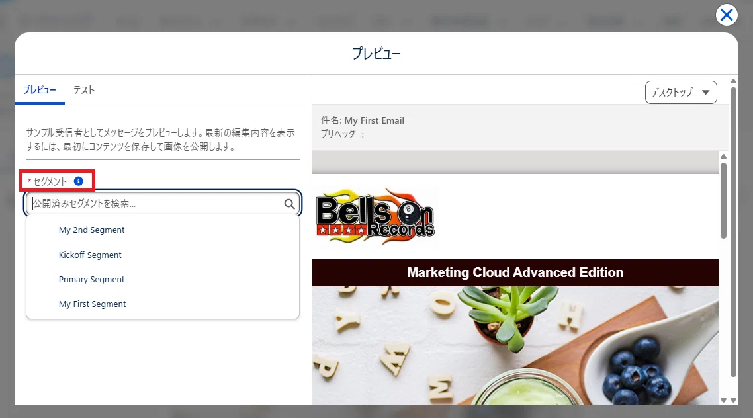Focus the 公開済みセグメントを検索 input field

point(163,204)
